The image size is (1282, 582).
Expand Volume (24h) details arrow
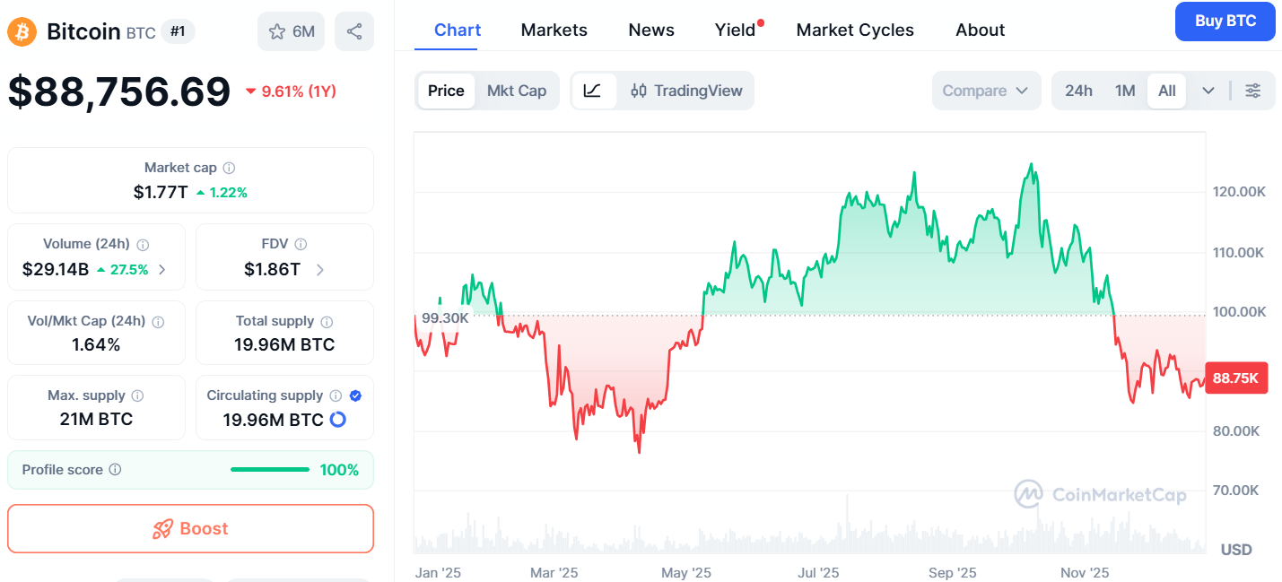pyautogui.click(x=162, y=269)
